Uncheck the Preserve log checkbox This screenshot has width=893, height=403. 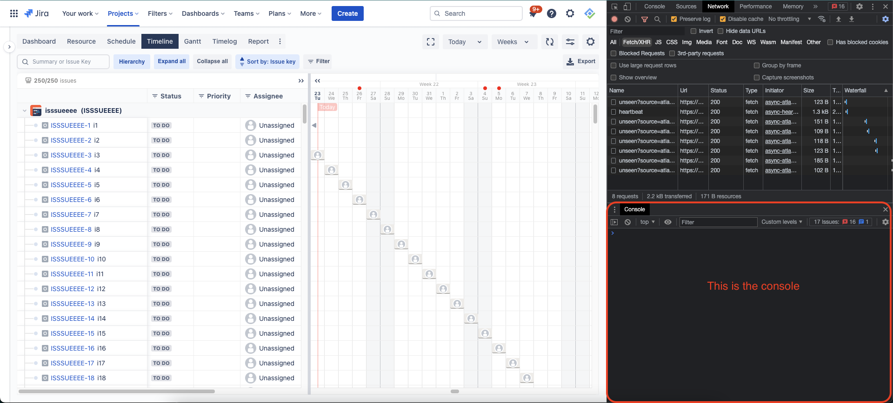tap(674, 19)
